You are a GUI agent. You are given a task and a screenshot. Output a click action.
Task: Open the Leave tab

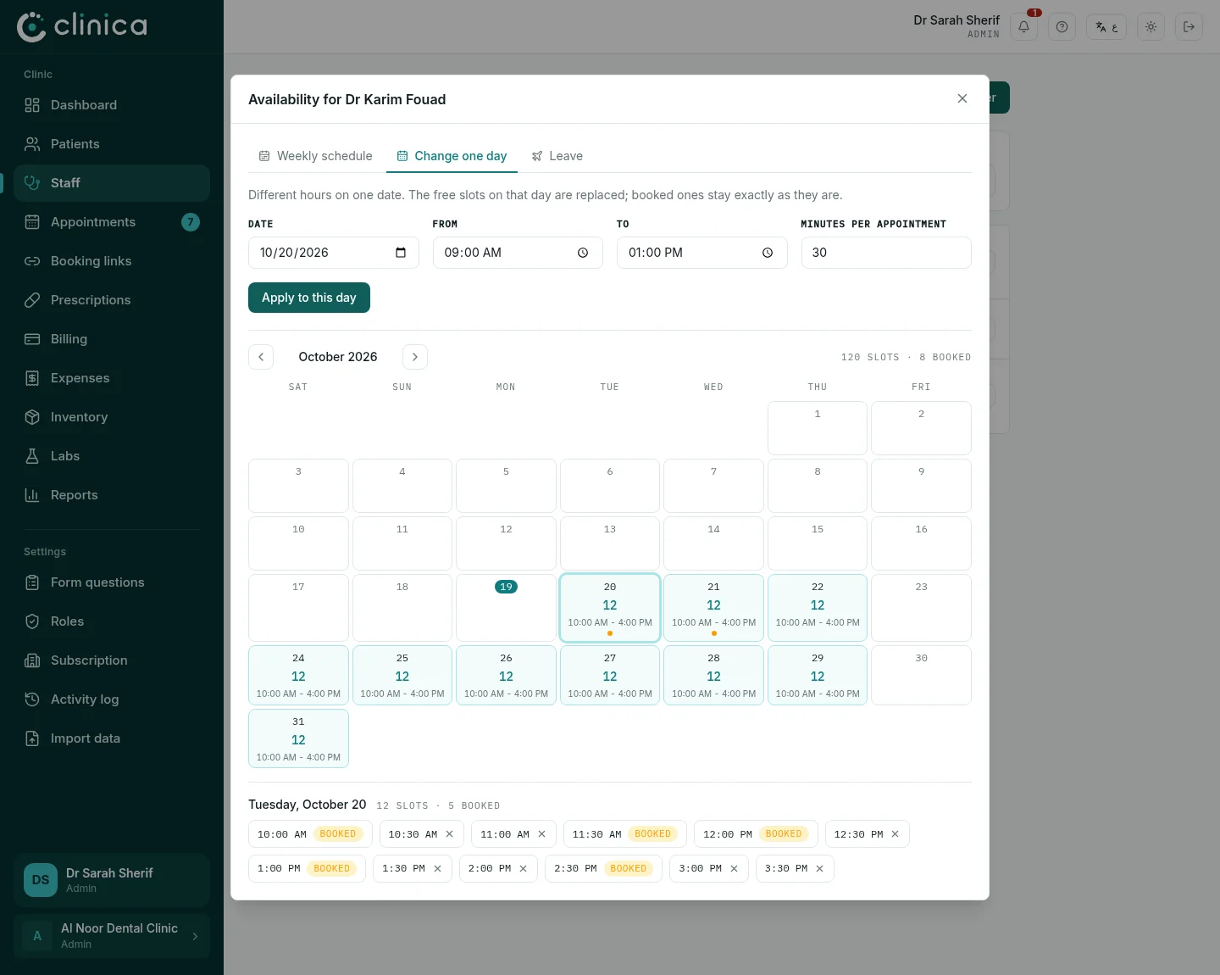(x=557, y=156)
